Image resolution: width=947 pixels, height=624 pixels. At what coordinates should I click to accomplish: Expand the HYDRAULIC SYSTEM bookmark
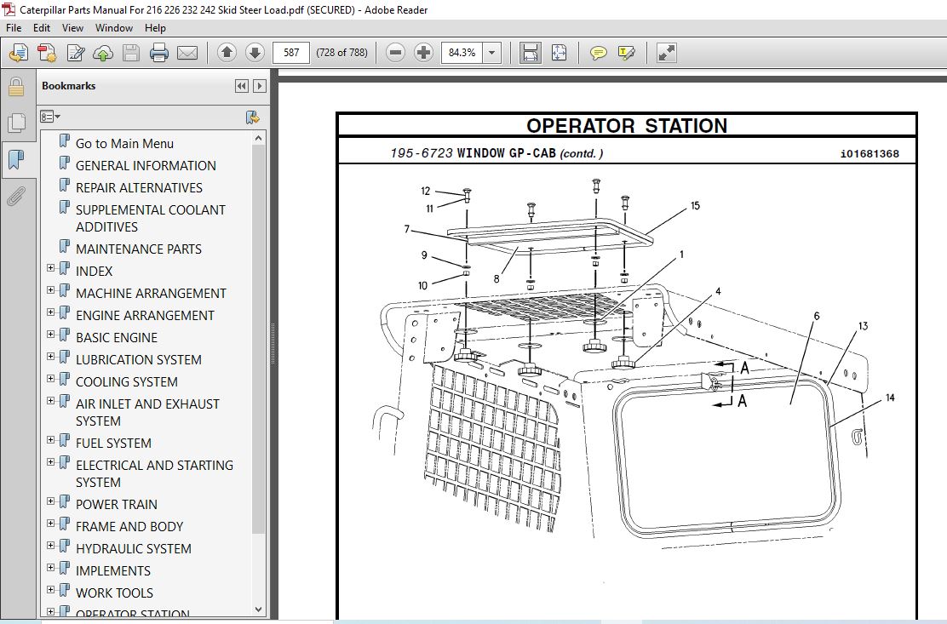click(x=51, y=546)
